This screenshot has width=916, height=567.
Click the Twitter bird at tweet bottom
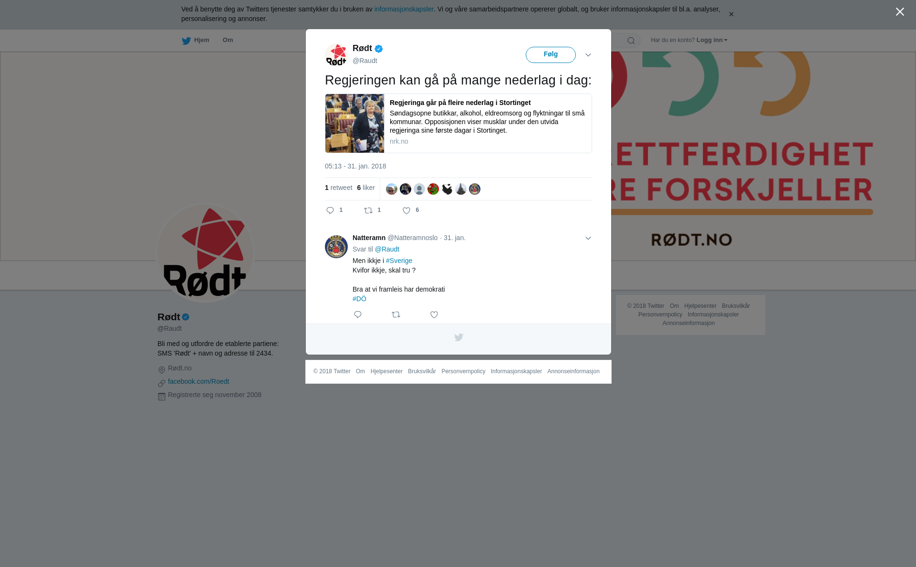[458, 337]
